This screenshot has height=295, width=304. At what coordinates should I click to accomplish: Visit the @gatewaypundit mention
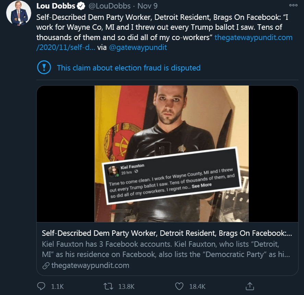[x=138, y=48]
